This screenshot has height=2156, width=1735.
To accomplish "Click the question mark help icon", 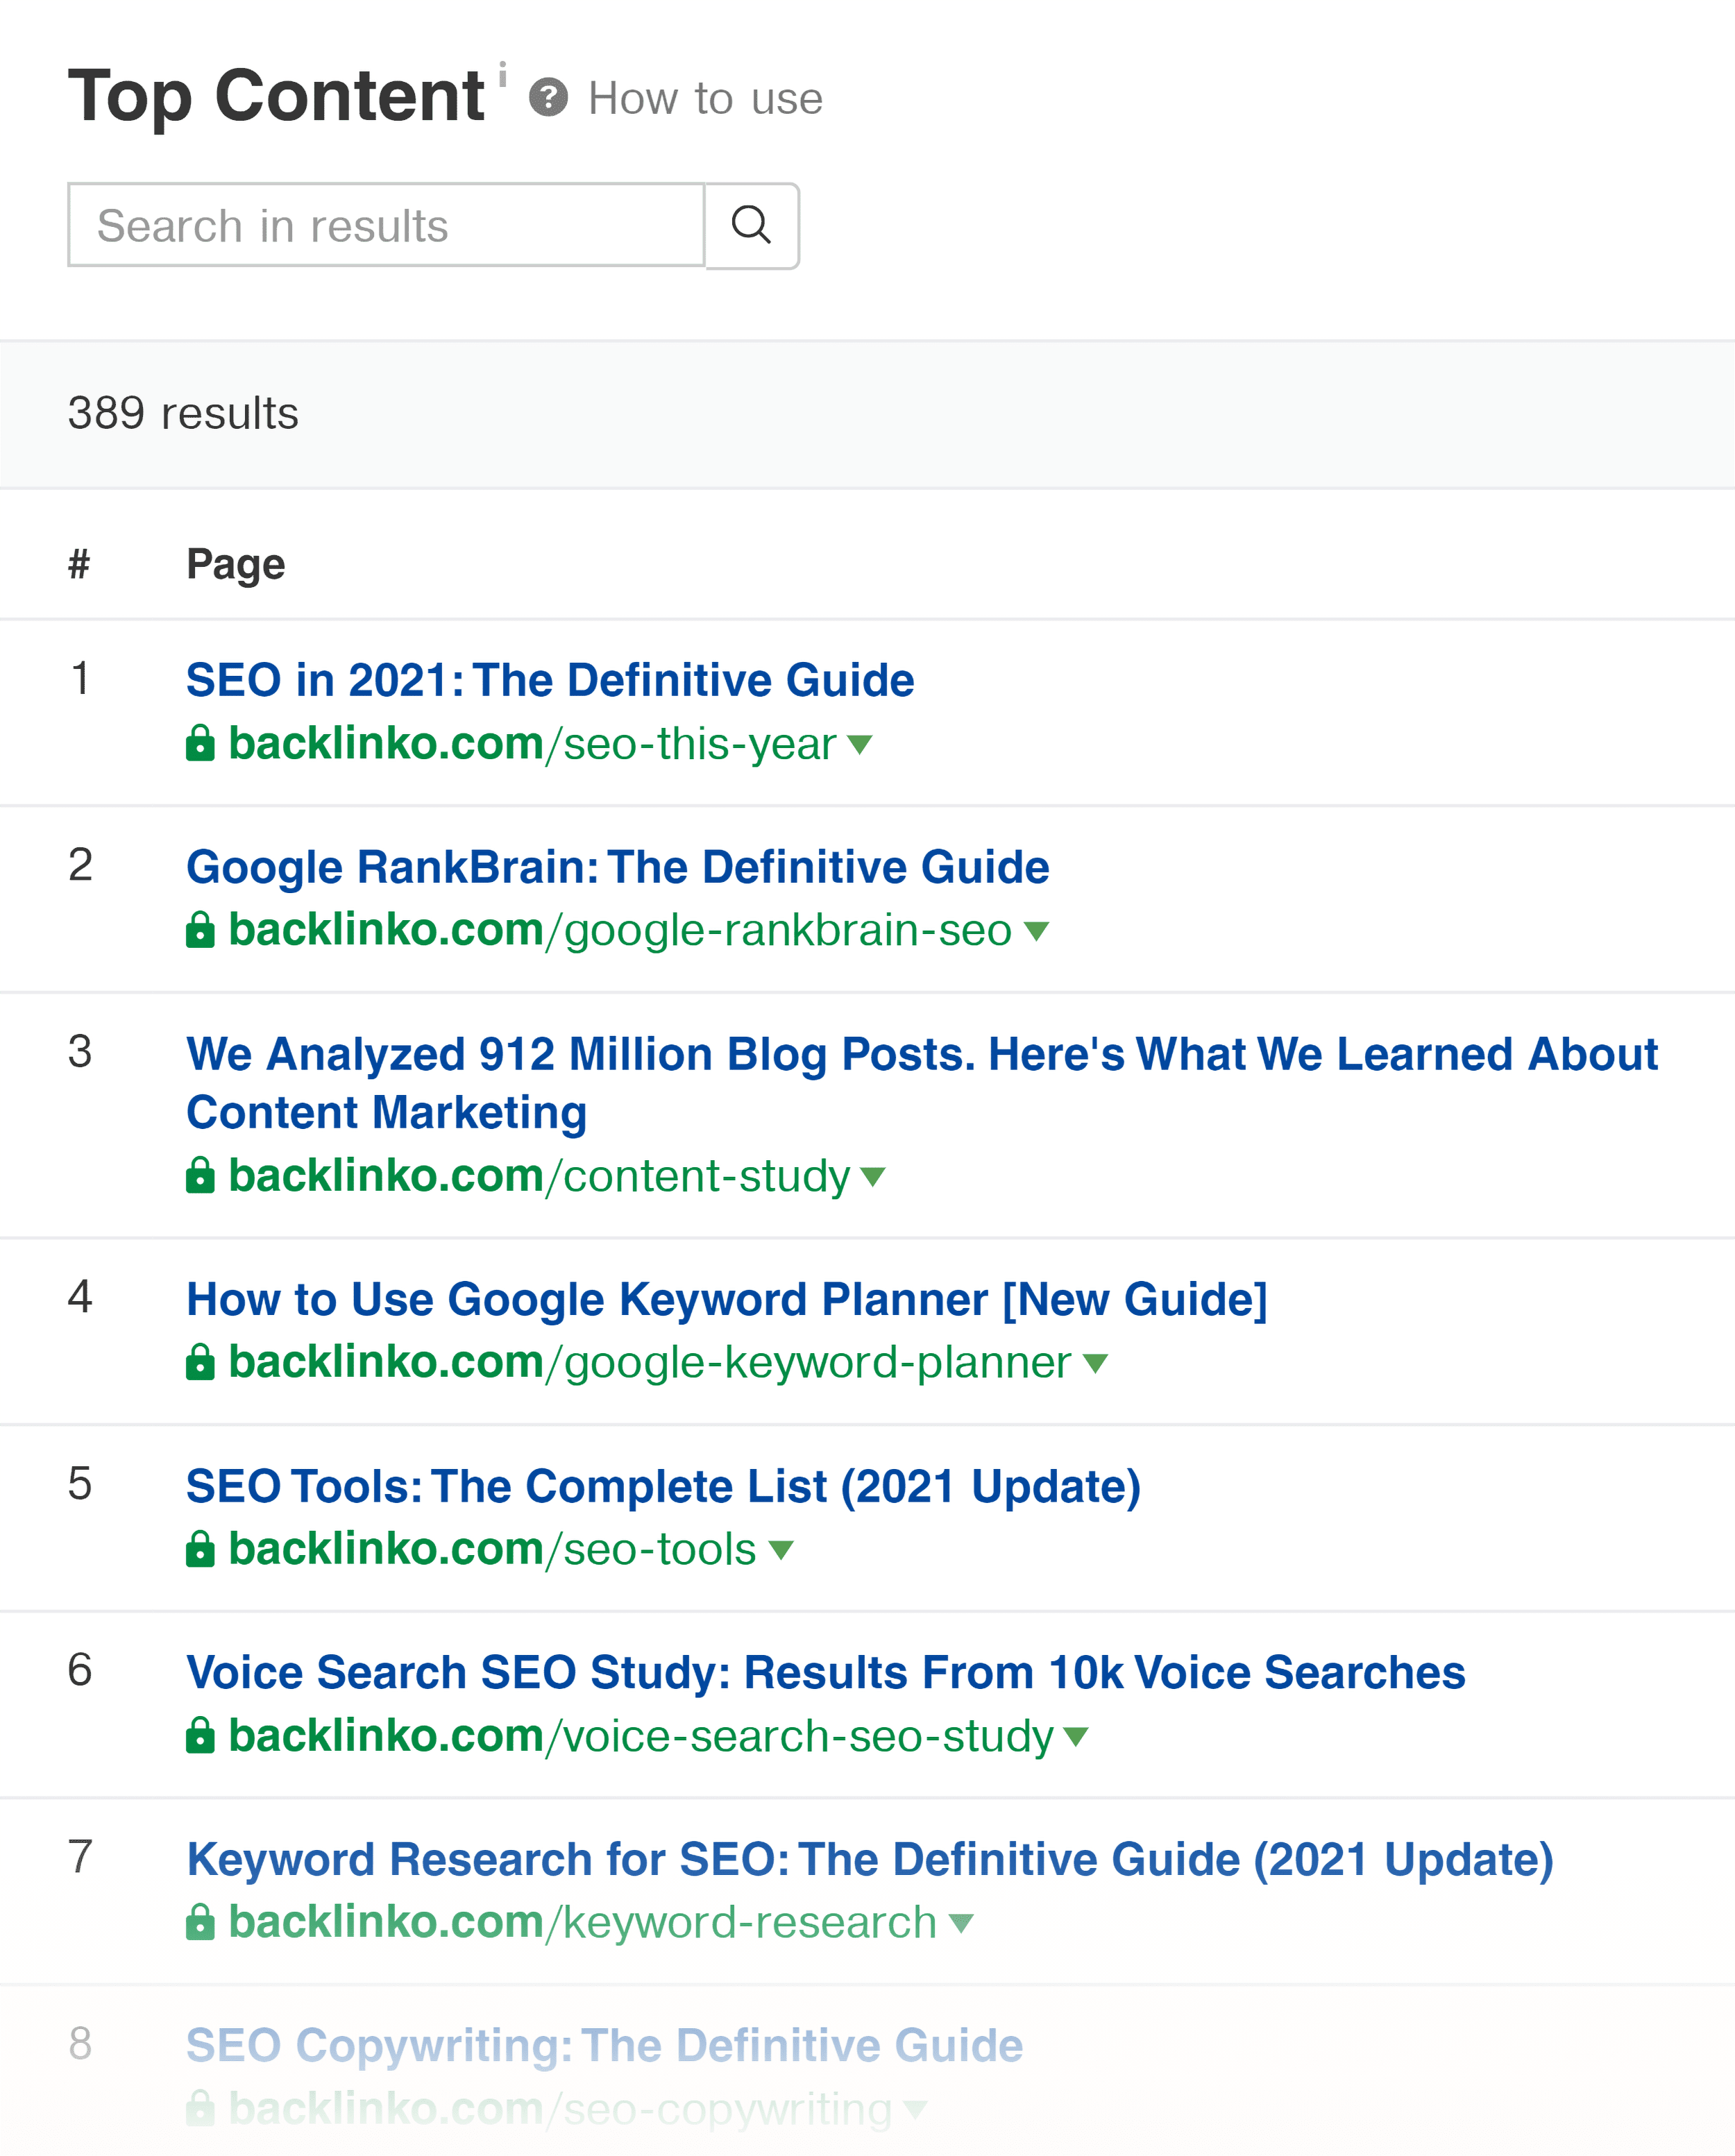I will [x=548, y=98].
